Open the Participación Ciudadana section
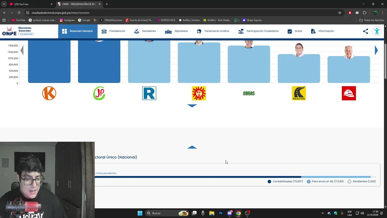This screenshot has height=218, width=387. pyautogui.click(x=259, y=31)
